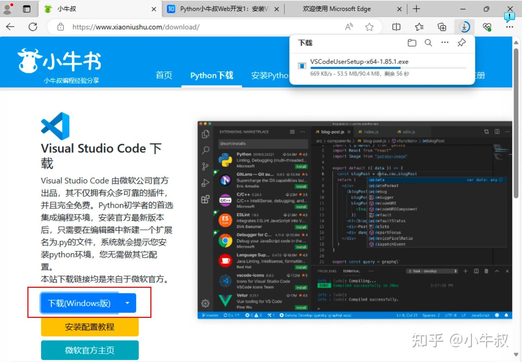Search downloads in the download flyout

[428, 43]
